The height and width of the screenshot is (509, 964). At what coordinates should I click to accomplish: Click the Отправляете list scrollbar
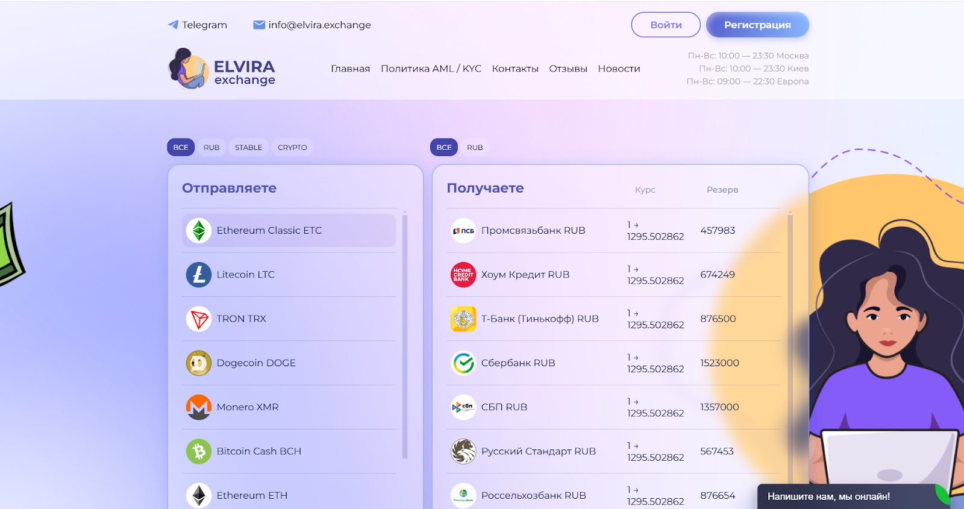tap(405, 336)
